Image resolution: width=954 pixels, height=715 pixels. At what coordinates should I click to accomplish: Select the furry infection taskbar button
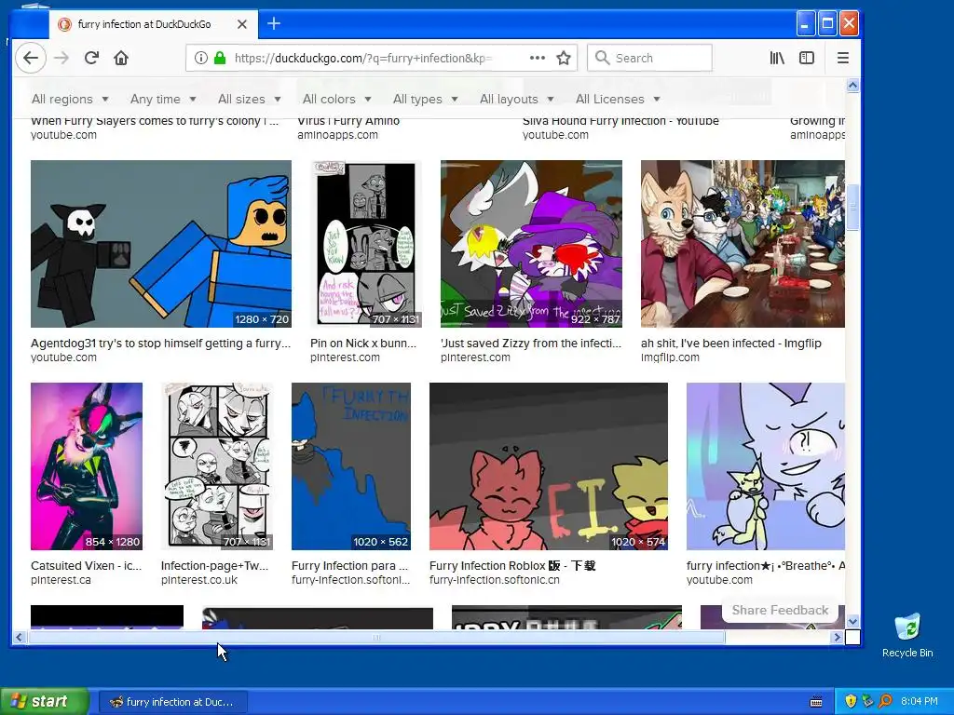(172, 702)
